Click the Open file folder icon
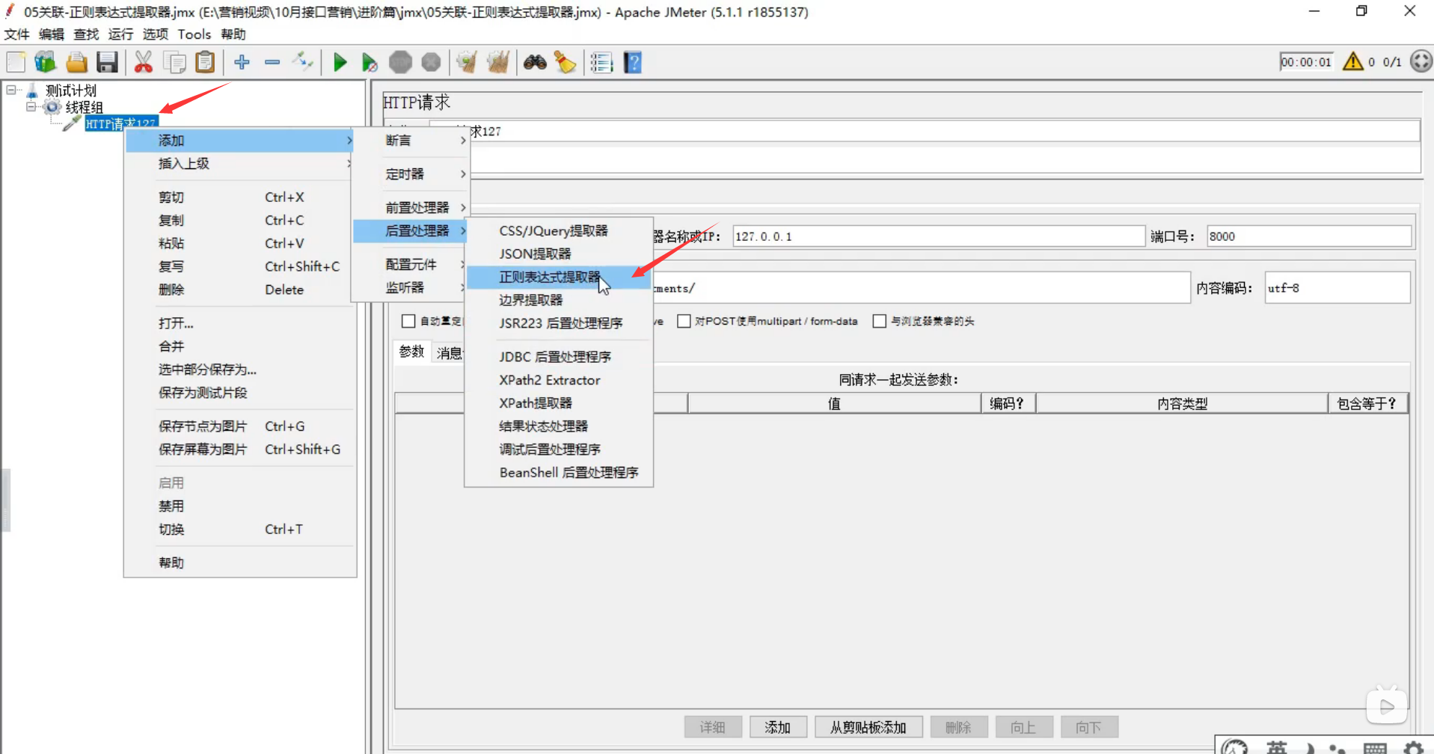1434x754 pixels. pyautogui.click(x=76, y=62)
